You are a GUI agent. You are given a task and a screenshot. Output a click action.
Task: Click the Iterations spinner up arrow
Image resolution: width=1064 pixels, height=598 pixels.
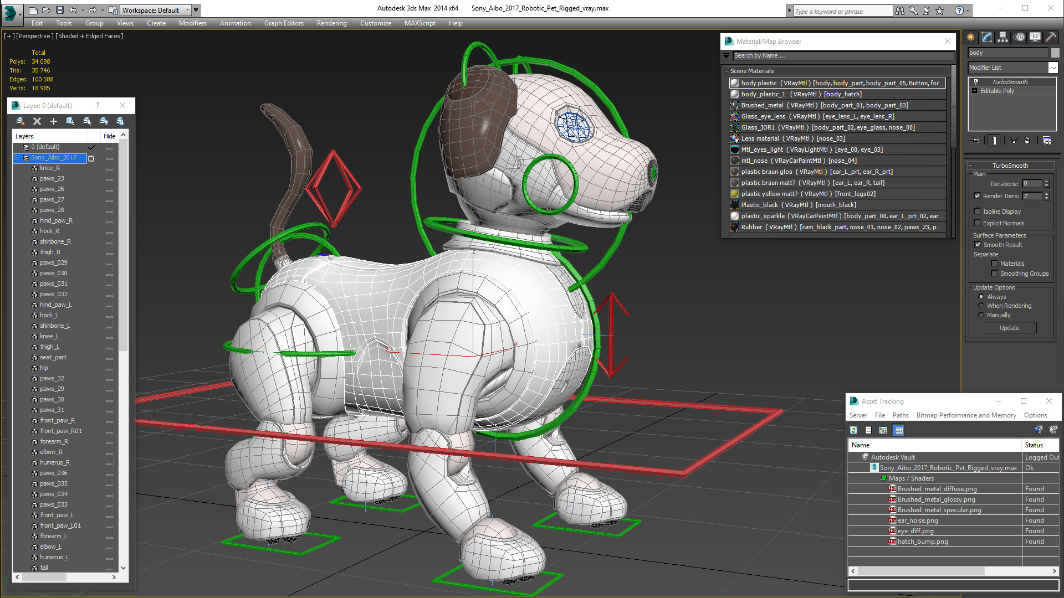point(1046,182)
